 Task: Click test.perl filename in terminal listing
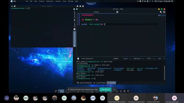pyautogui.click(x=131, y=68)
